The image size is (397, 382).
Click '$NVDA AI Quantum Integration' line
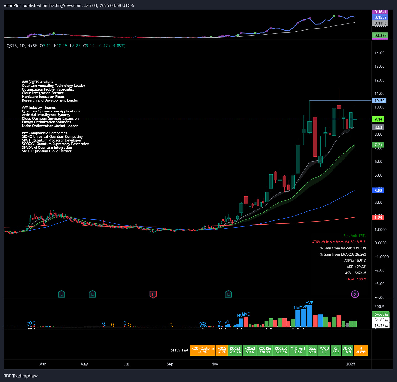47,148
